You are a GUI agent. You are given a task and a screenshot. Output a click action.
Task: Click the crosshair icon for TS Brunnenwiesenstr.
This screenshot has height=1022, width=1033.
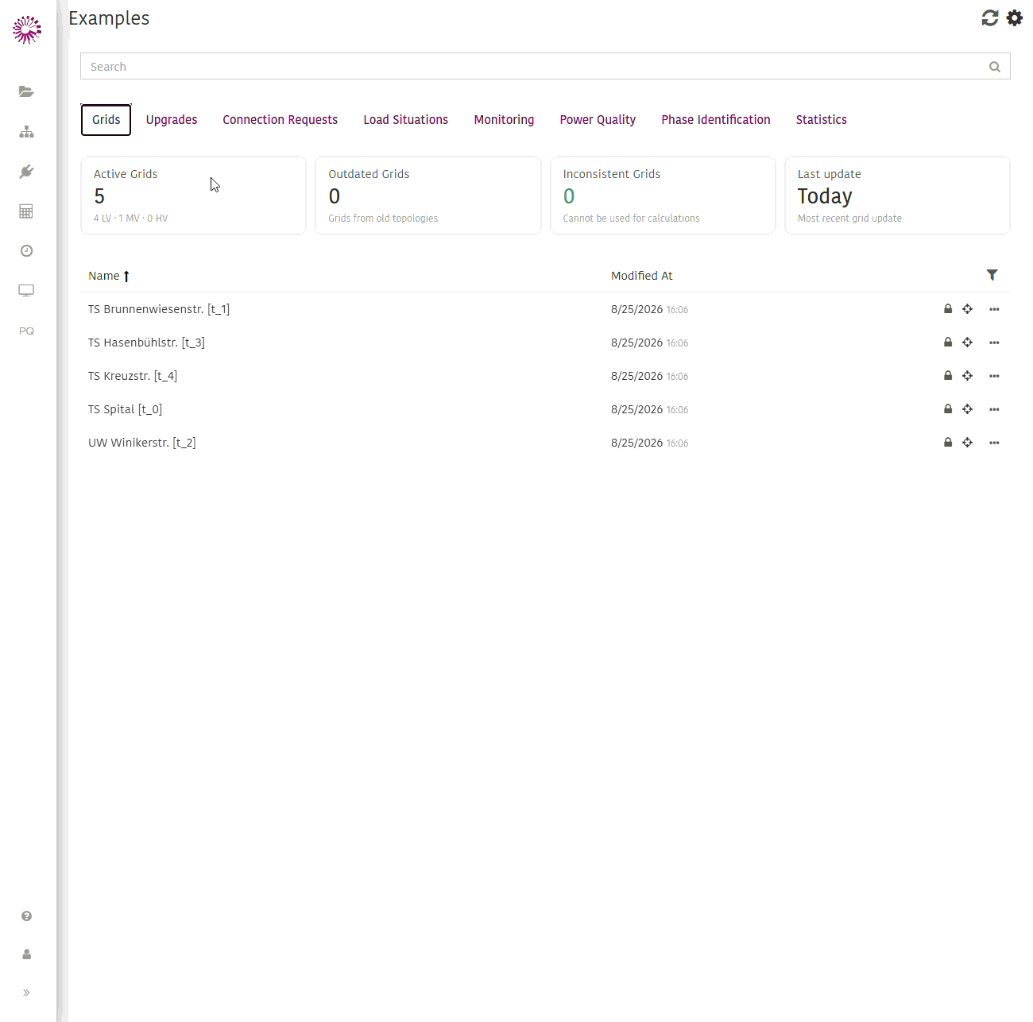(x=967, y=309)
